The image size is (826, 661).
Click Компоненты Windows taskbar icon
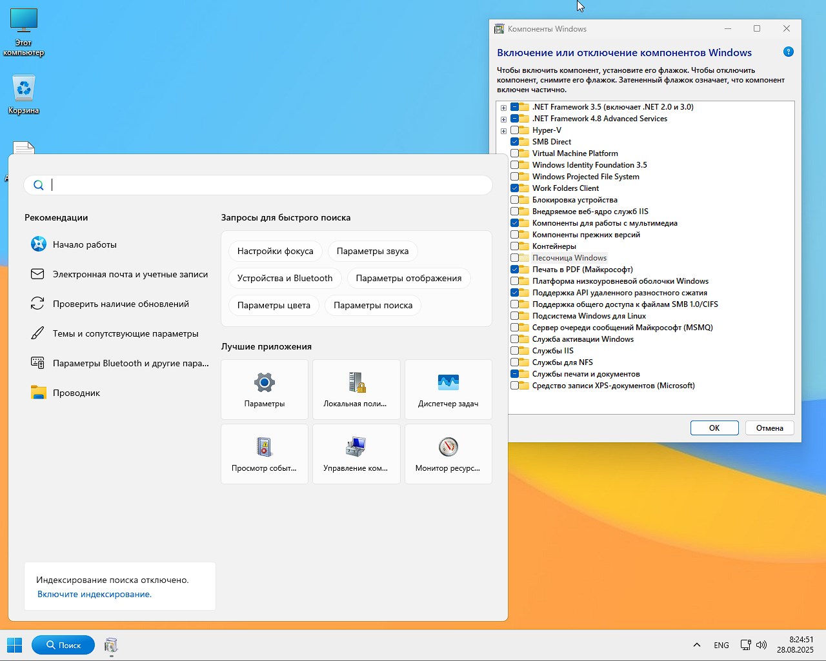pyautogui.click(x=111, y=645)
